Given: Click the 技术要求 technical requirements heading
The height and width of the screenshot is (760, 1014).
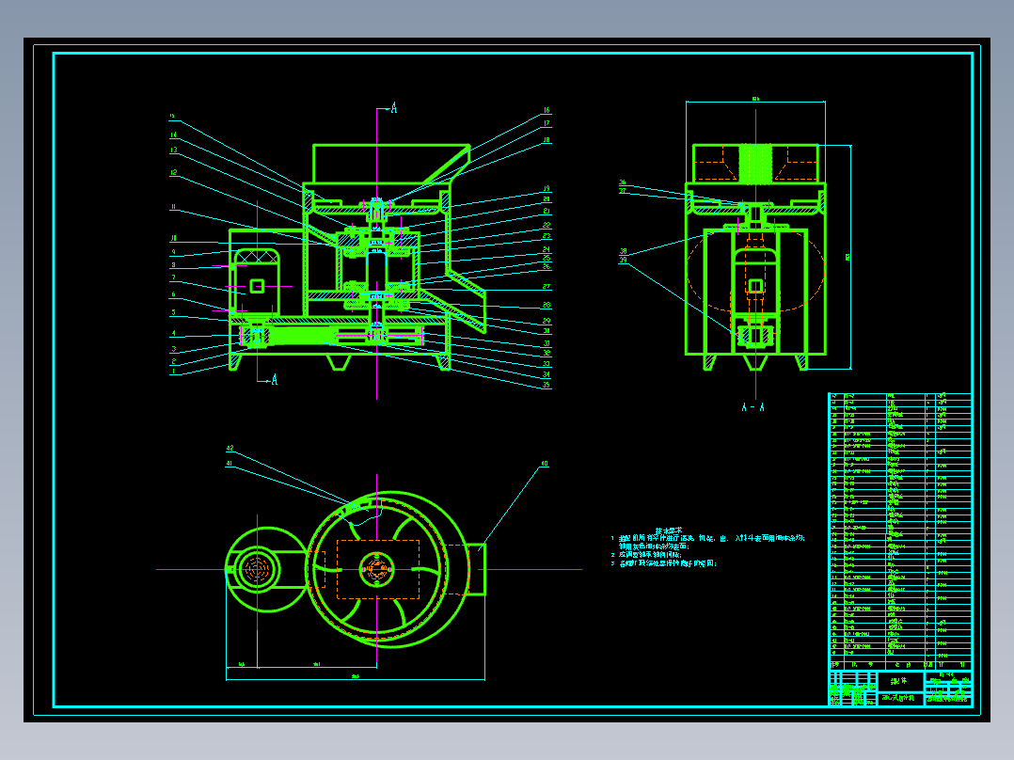Looking at the screenshot, I should click(669, 531).
